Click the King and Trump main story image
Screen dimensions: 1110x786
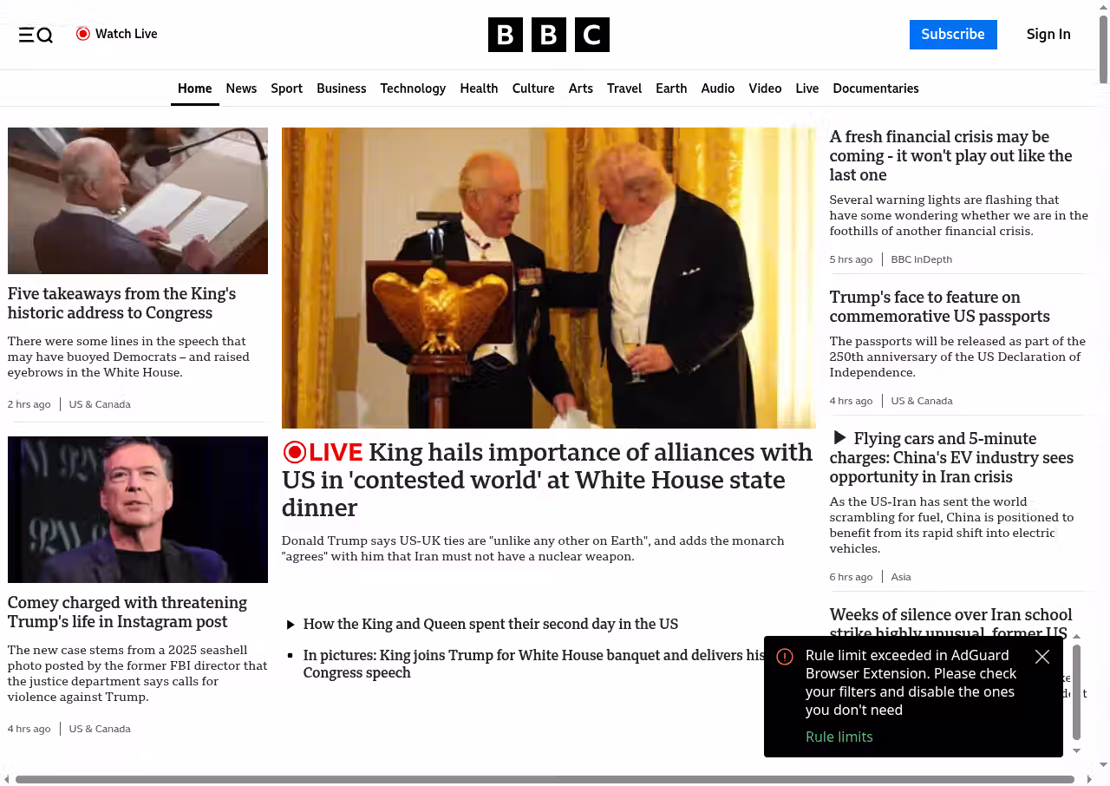(x=549, y=278)
